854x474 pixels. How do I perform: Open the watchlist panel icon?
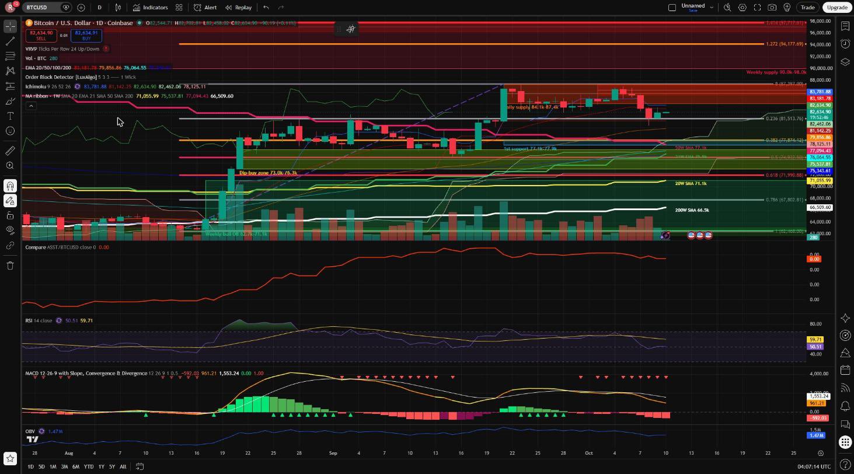click(x=845, y=26)
